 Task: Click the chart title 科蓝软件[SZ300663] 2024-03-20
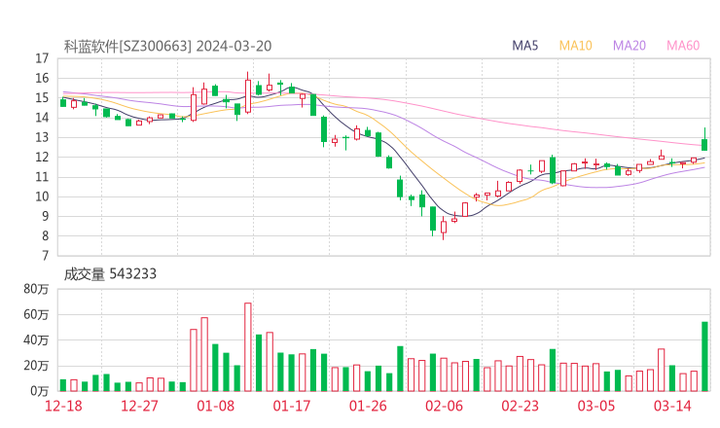pos(167,46)
